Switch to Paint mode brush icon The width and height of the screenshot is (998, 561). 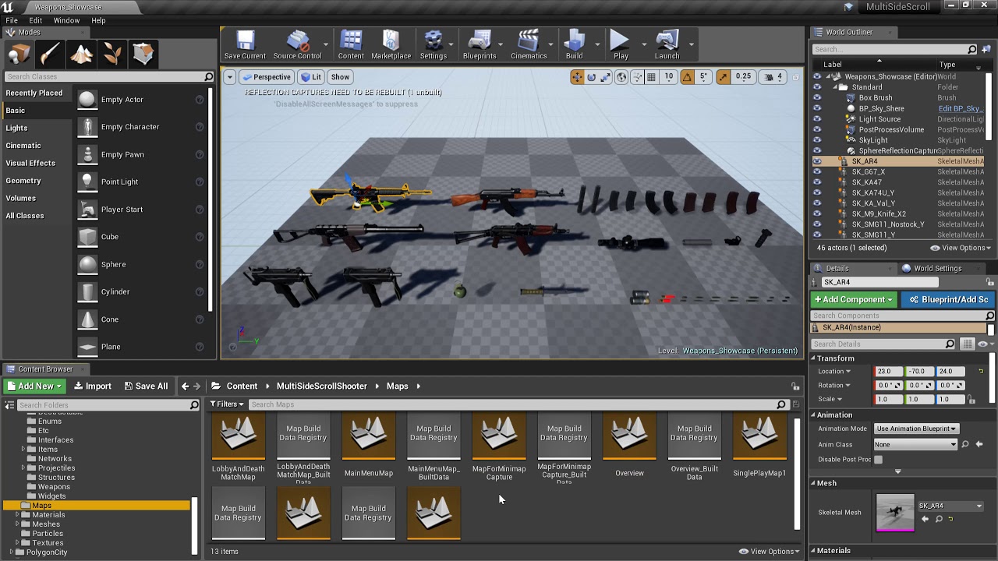50,54
